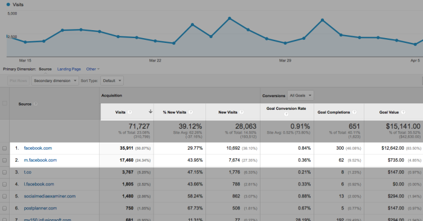The image size is (423, 221).
Task: Click the 17,460 visits cell
Action: [126, 160]
